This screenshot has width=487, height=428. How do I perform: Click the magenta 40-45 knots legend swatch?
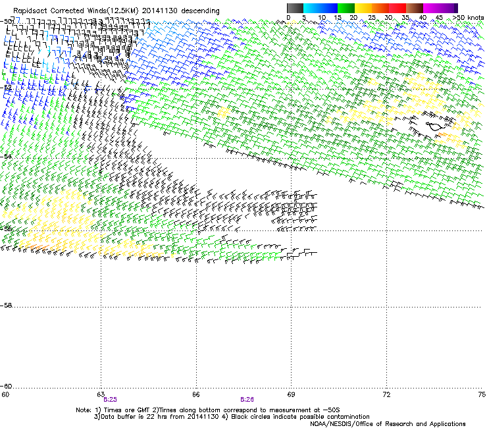click(x=432, y=8)
